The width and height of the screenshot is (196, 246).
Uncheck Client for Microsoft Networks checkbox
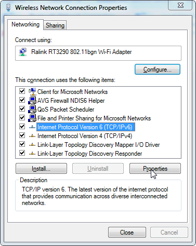click(22, 91)
